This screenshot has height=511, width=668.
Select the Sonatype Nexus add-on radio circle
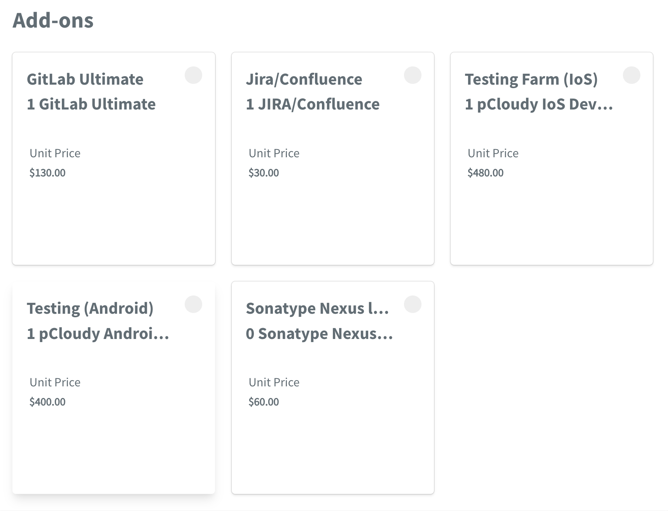[x=413, y=304]
